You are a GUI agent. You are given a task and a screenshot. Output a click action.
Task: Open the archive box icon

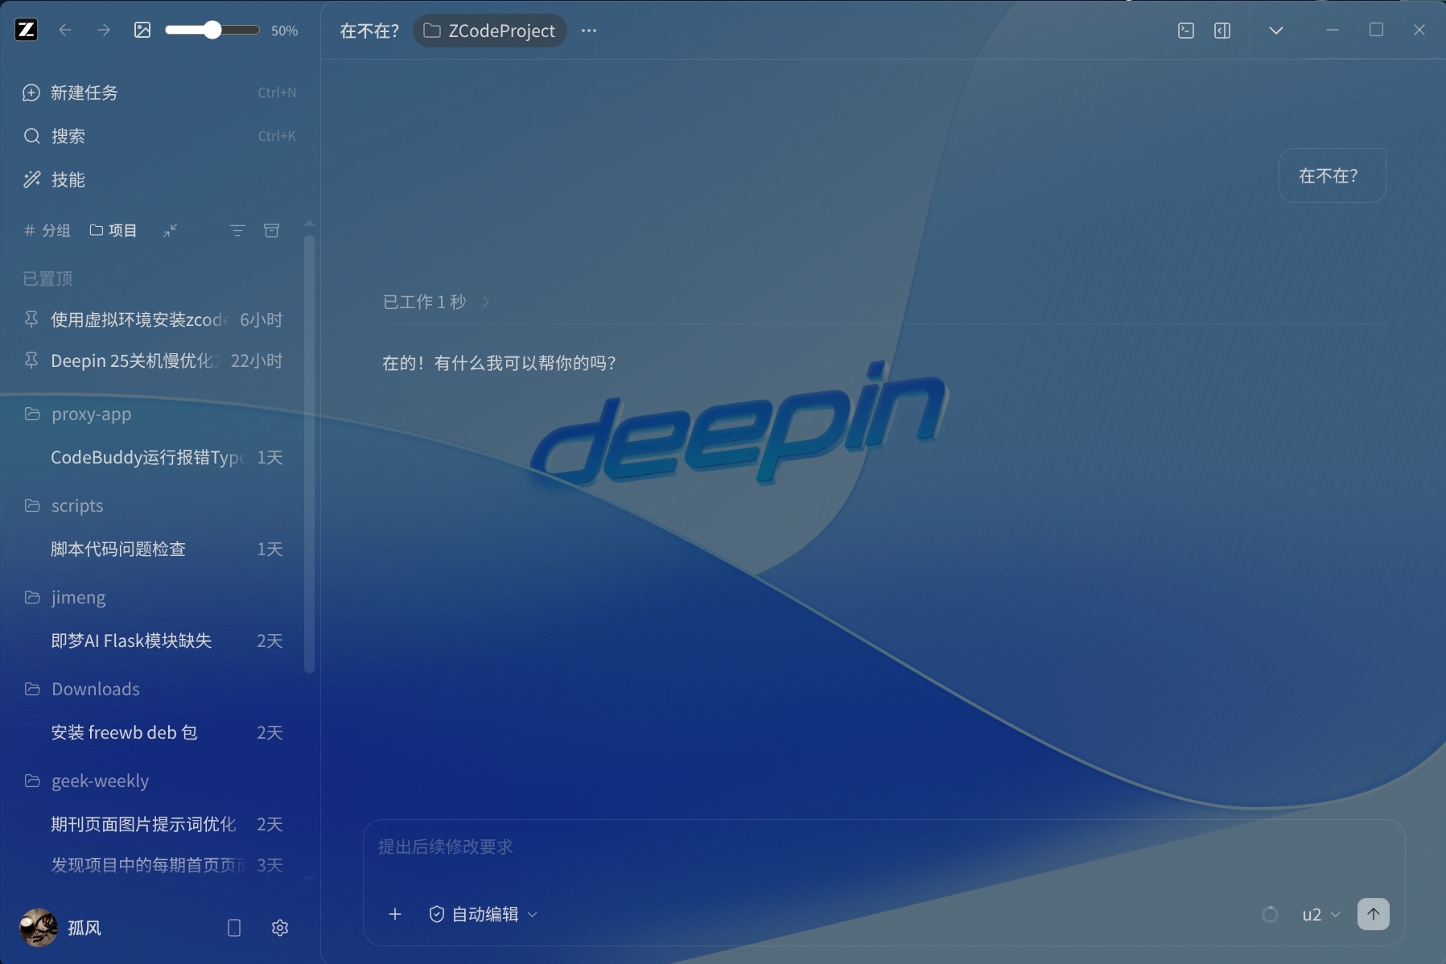[272, 230]
